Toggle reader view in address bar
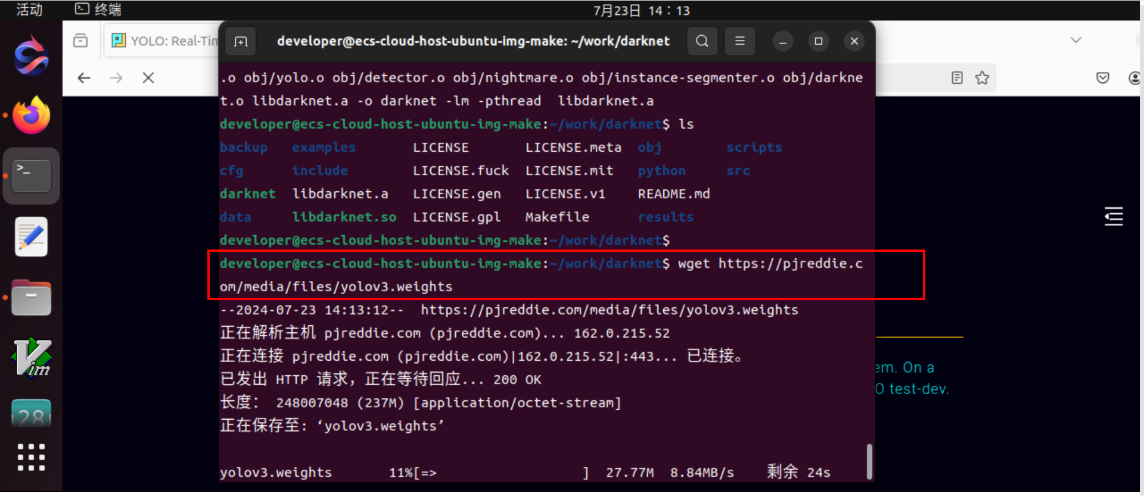This screenshot has width=1144, height=496. [x=957, y=78]
